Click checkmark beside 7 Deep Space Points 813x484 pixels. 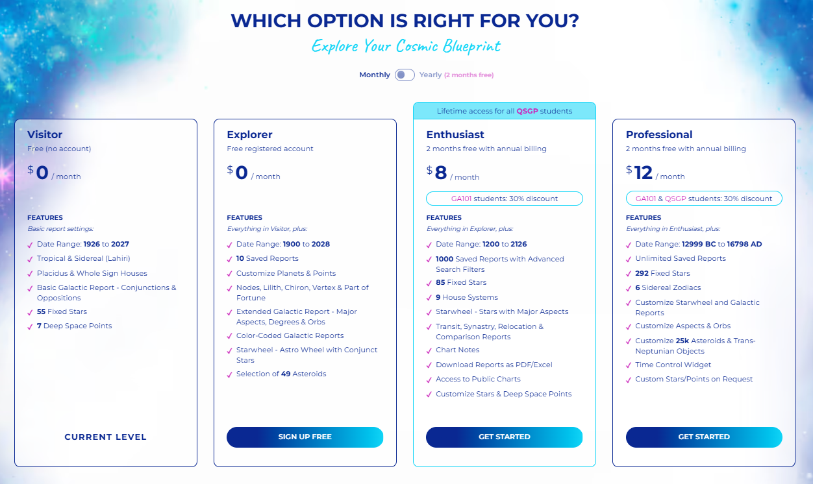31,326
